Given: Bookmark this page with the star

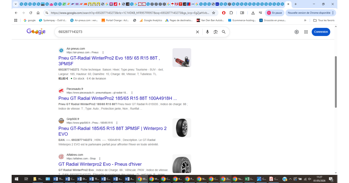Looking at the screenshot, I should pyautogui.click(x=213, y=13).
